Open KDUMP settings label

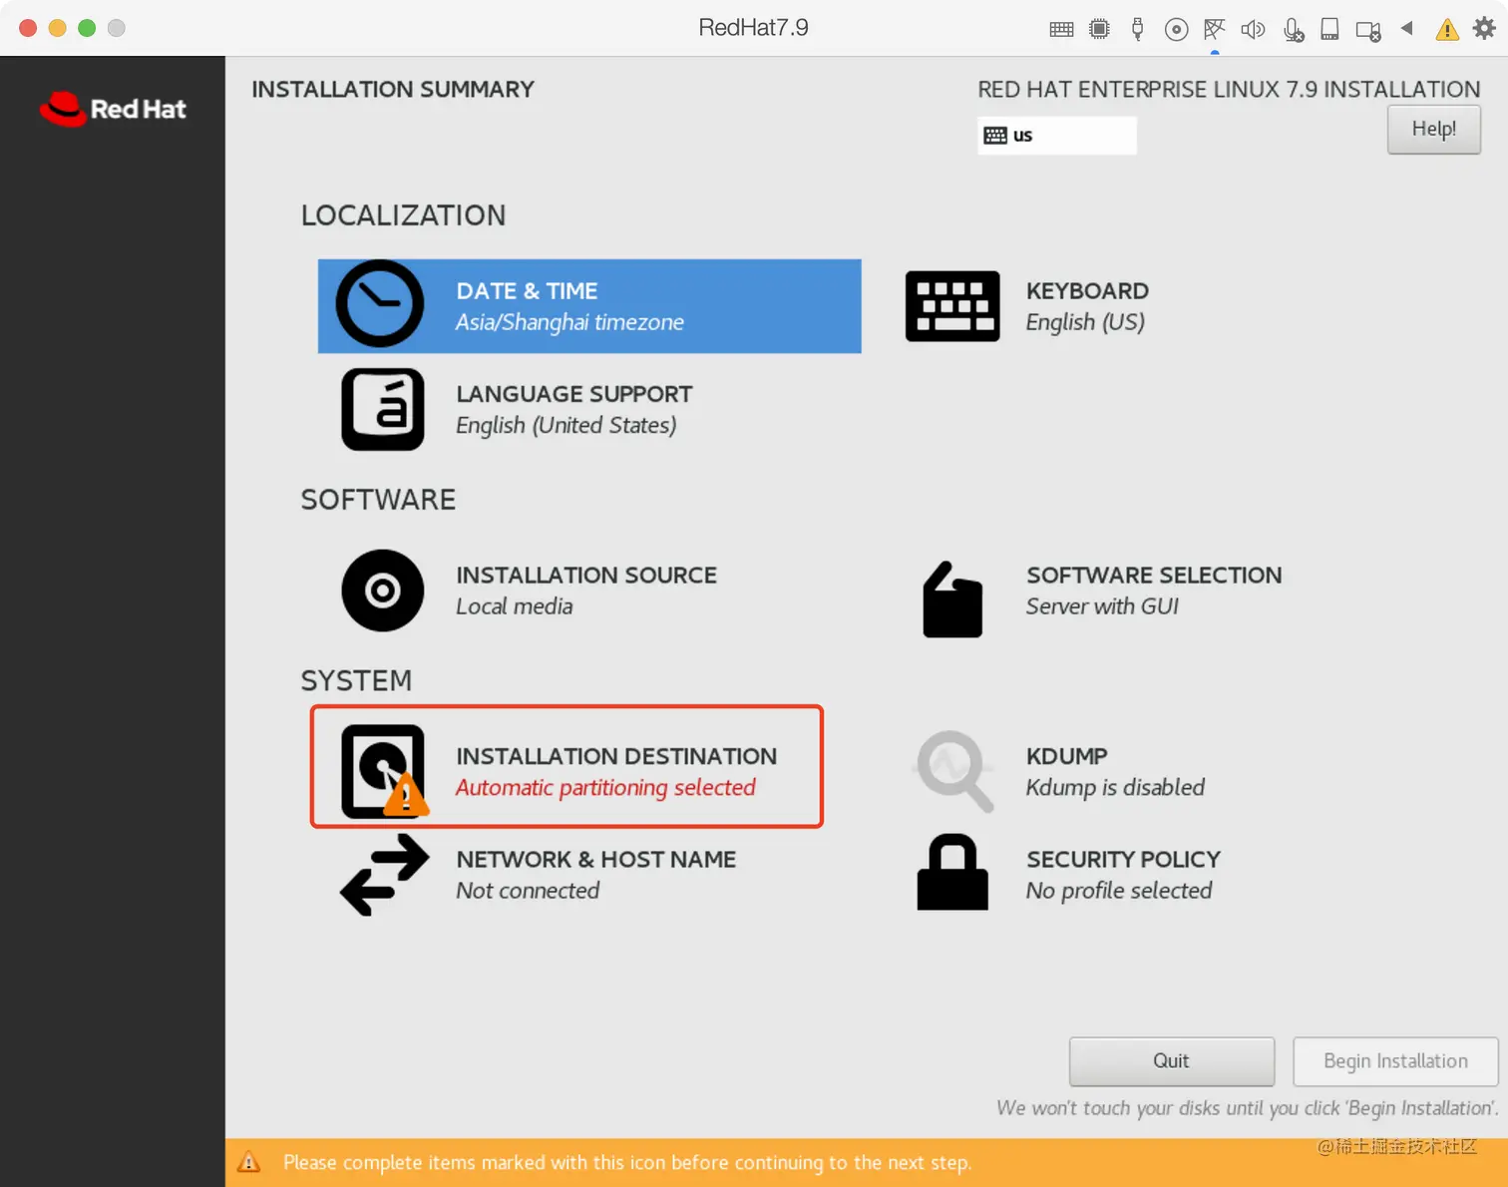tap(1067, 756)
